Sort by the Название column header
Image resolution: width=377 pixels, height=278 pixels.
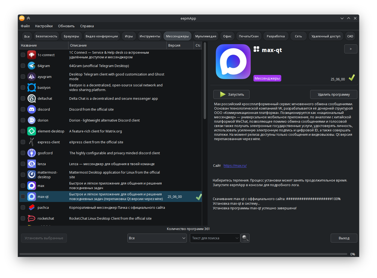point(44,45)
